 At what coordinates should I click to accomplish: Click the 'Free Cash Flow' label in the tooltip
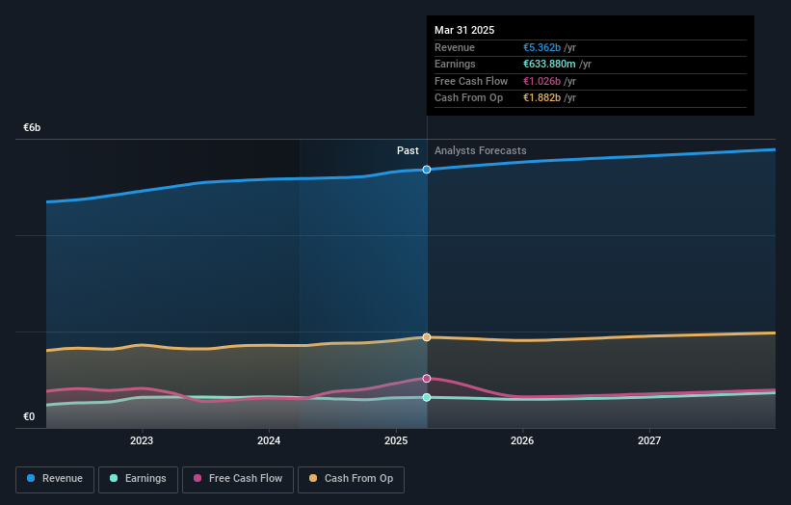[x=471, y=81]
